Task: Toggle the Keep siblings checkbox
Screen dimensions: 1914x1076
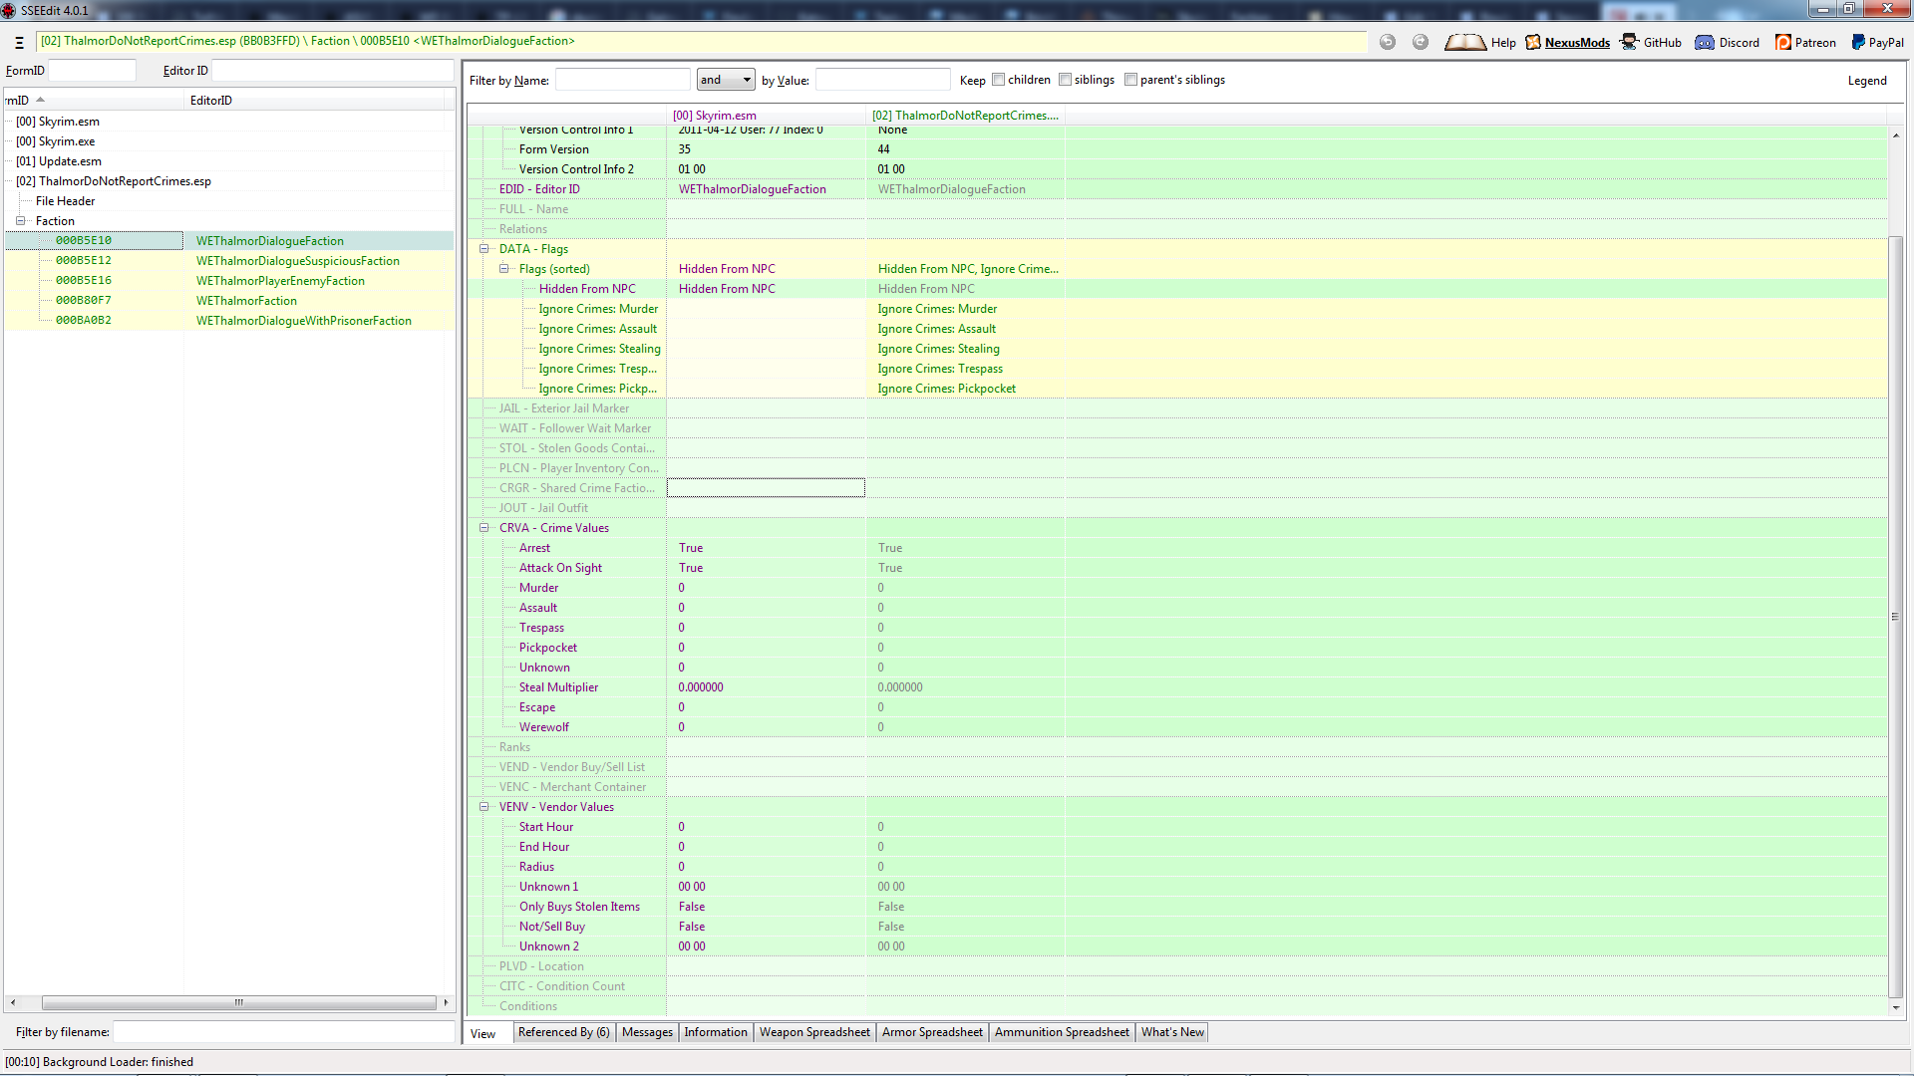Action: click(1066, 80)
